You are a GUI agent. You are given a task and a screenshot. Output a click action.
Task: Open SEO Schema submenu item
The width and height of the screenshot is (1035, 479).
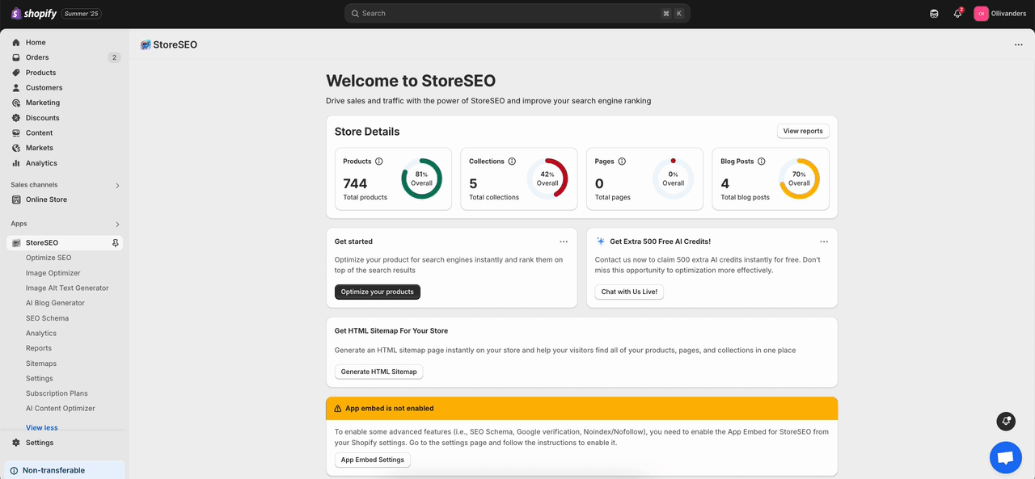(x=47, y=318)
